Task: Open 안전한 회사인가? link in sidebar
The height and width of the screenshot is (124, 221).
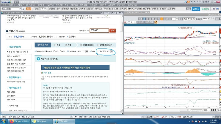Action: point(14,56)
